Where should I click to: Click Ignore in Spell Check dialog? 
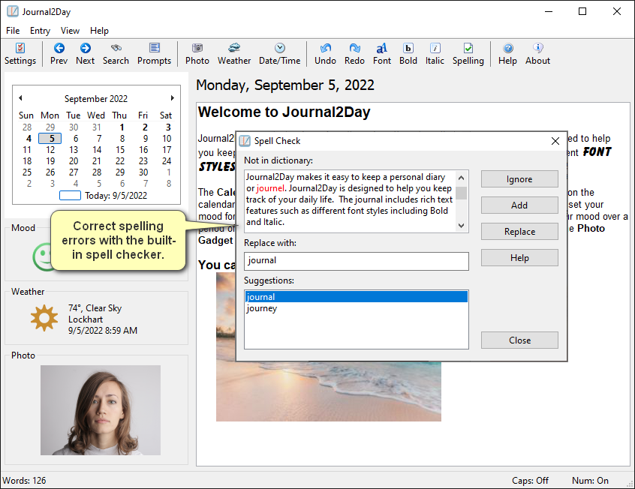coord(519,179)
